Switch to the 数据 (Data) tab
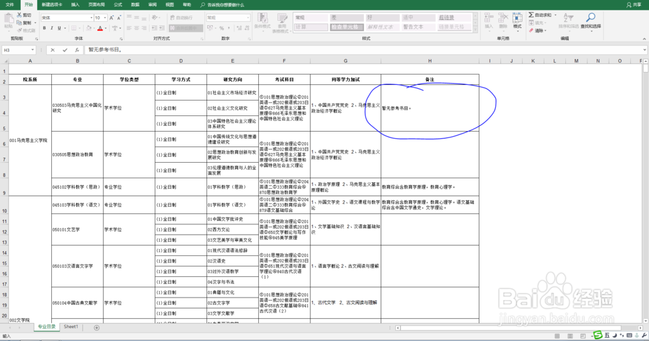The height and width of the screenshot is (341, 649). point(136,5)
